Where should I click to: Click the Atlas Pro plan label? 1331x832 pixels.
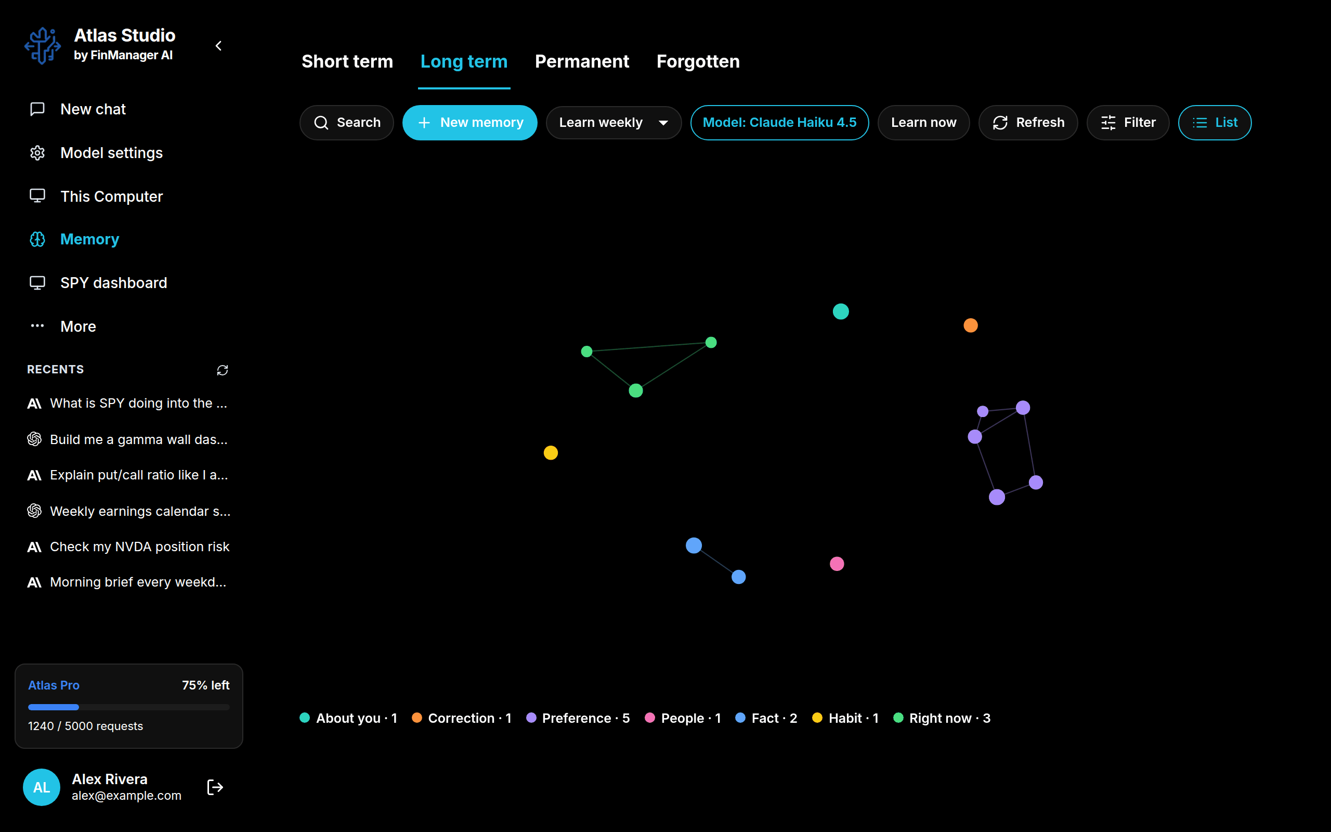click(54, 685)
